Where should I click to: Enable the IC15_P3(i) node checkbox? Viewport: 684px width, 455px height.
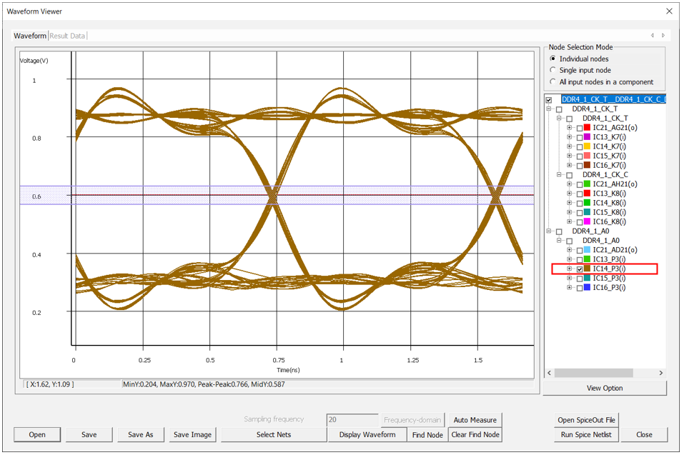(x=579, y=279)
